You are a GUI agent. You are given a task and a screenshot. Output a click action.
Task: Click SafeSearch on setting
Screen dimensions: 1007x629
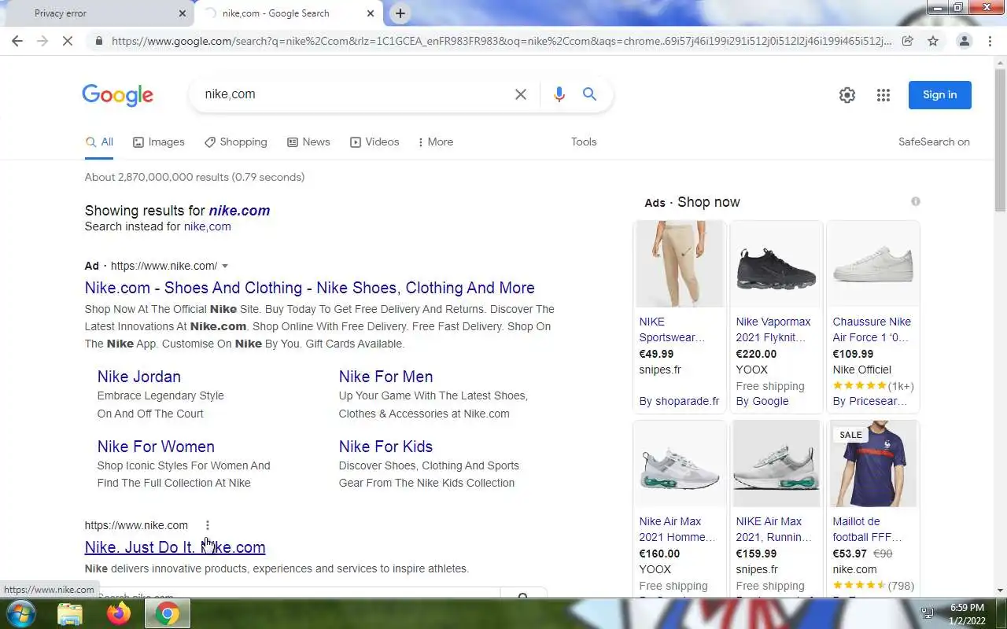pyautogui.click(x=934, y=142)
